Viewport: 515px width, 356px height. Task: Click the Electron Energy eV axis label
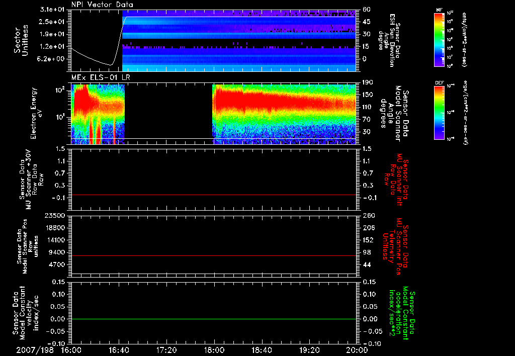pos(36,113)
